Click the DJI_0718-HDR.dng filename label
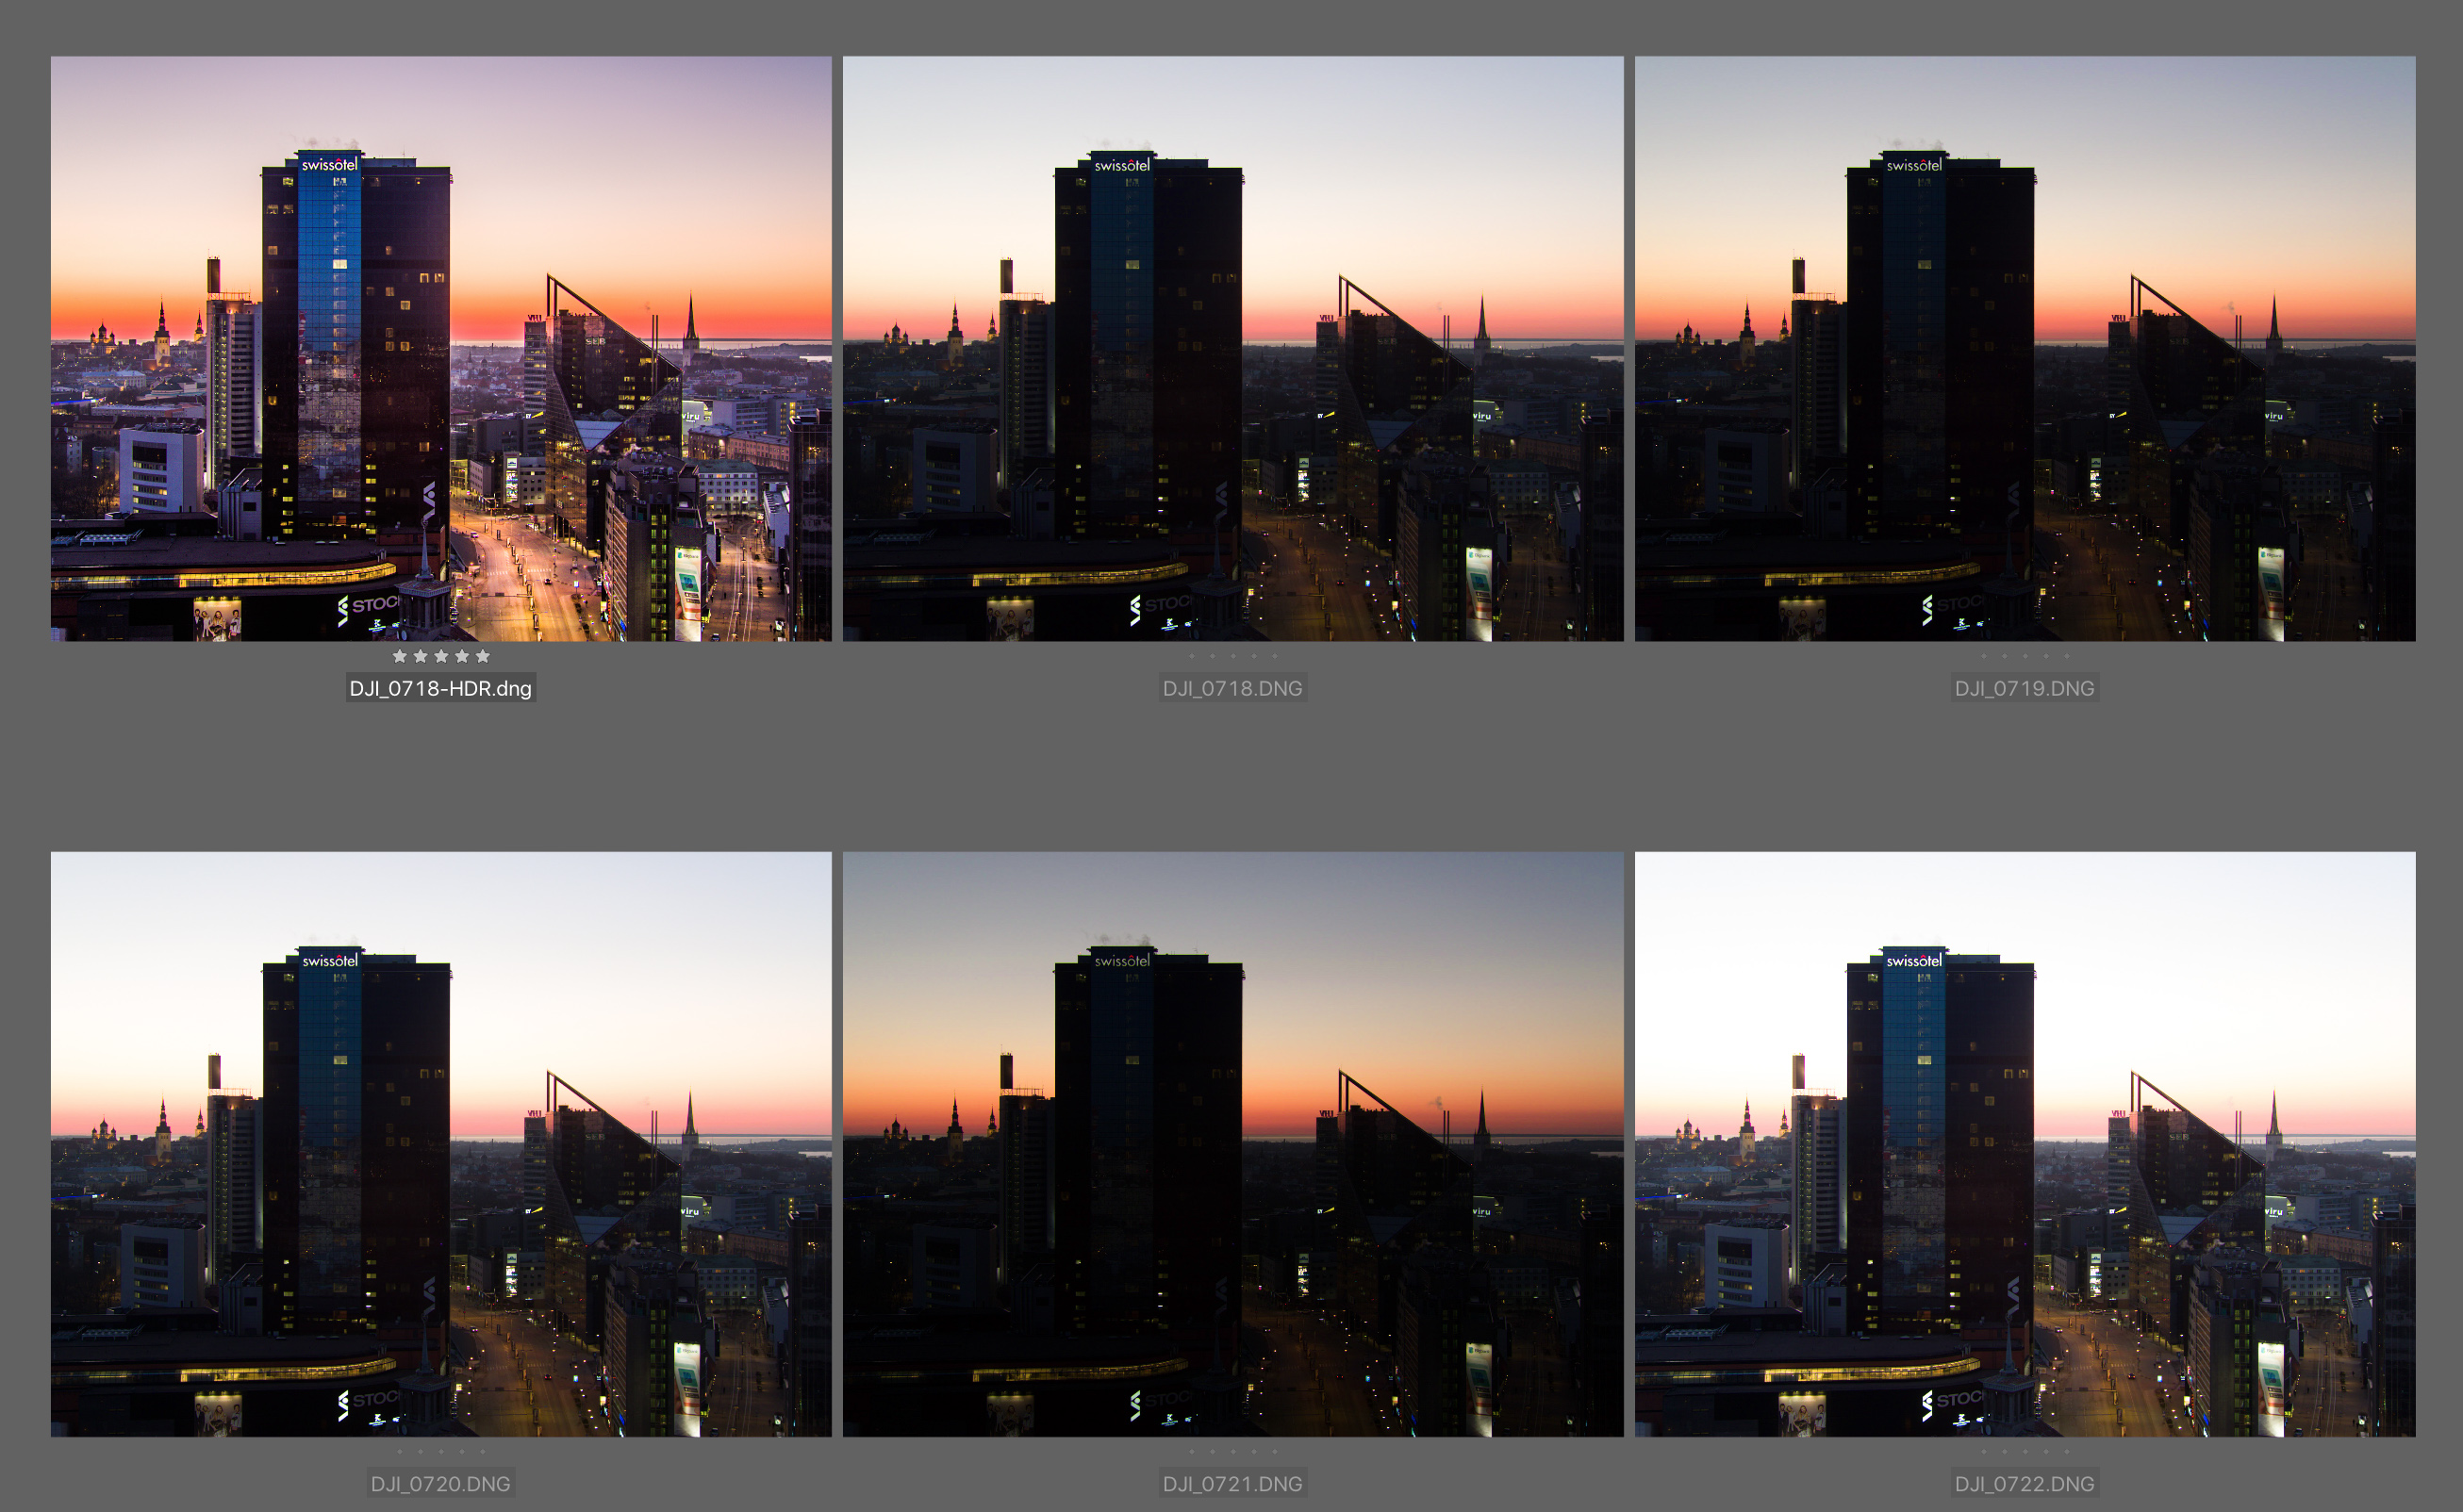Image resolution: width=2463 pixels, height=1512 pixels. tap(441, 688)
